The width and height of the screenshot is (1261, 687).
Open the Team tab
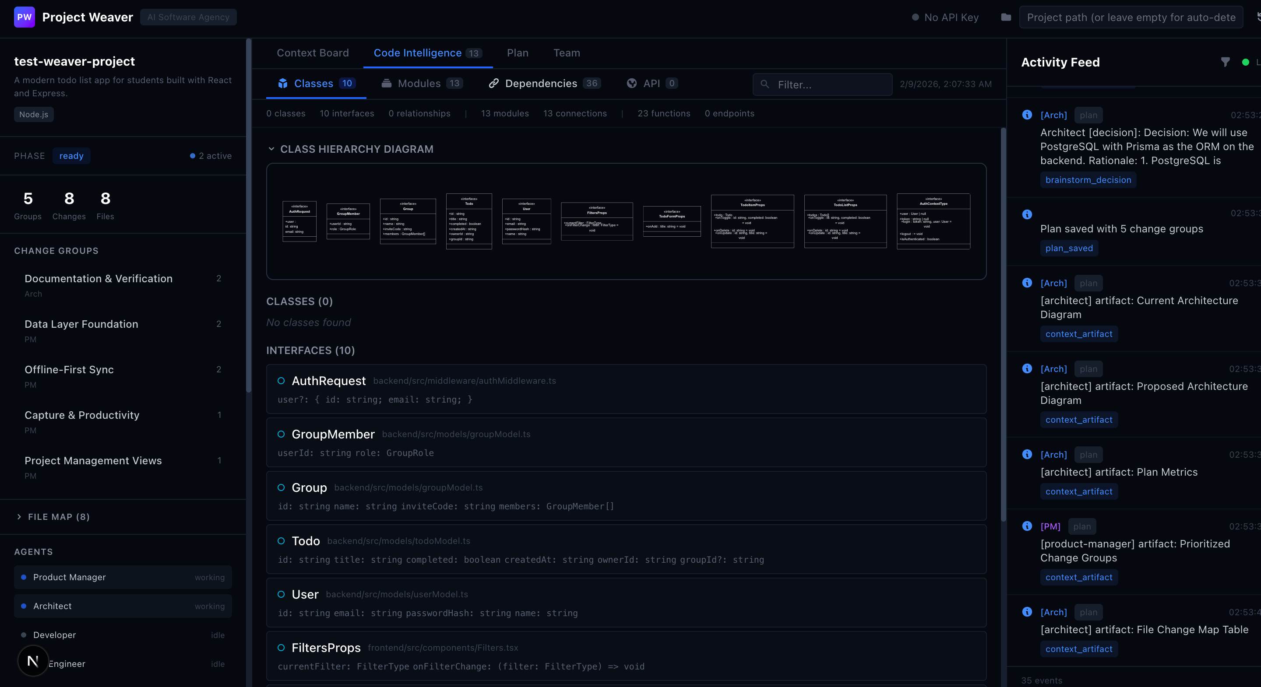[567, 53]
